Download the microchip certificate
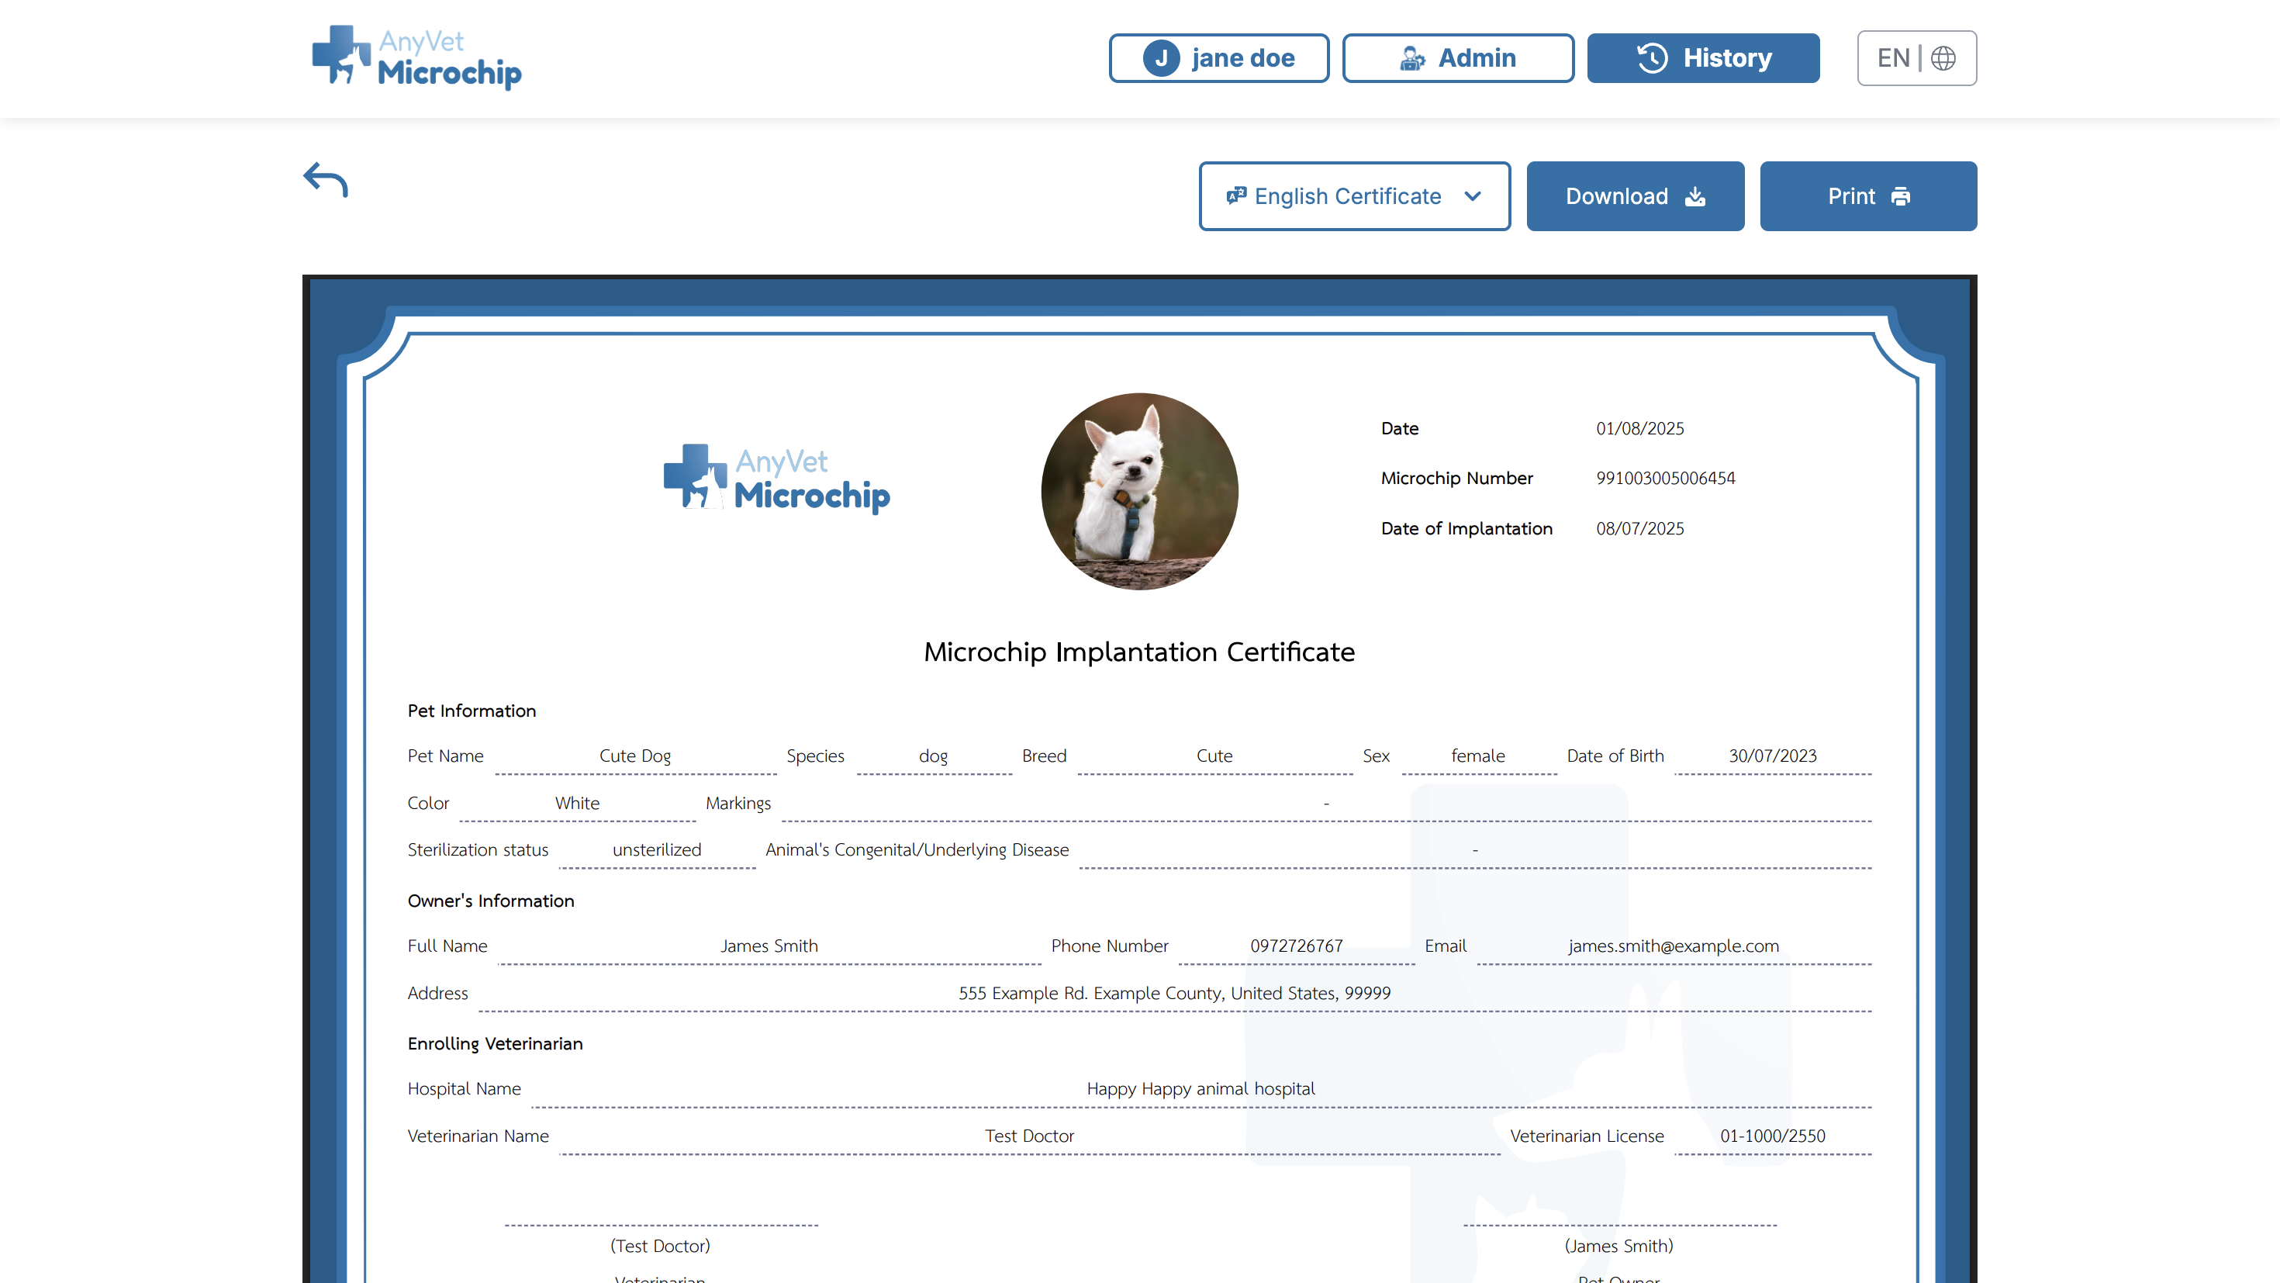The image size is (2280, 1283). pos(1635,195)
